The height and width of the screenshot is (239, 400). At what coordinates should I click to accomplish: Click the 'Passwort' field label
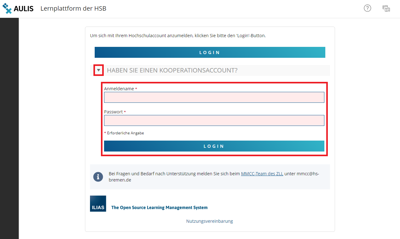113,112
